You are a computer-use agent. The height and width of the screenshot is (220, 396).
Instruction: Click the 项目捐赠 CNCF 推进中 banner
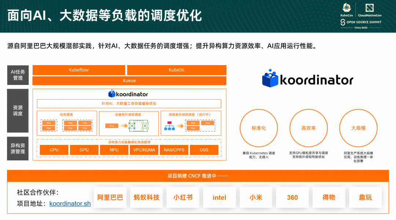coord(198,176)
